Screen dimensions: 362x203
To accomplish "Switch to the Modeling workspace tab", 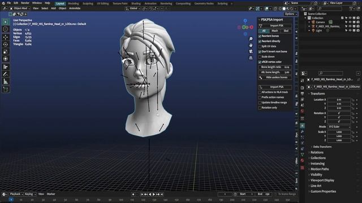I will [x=74, y=3].
